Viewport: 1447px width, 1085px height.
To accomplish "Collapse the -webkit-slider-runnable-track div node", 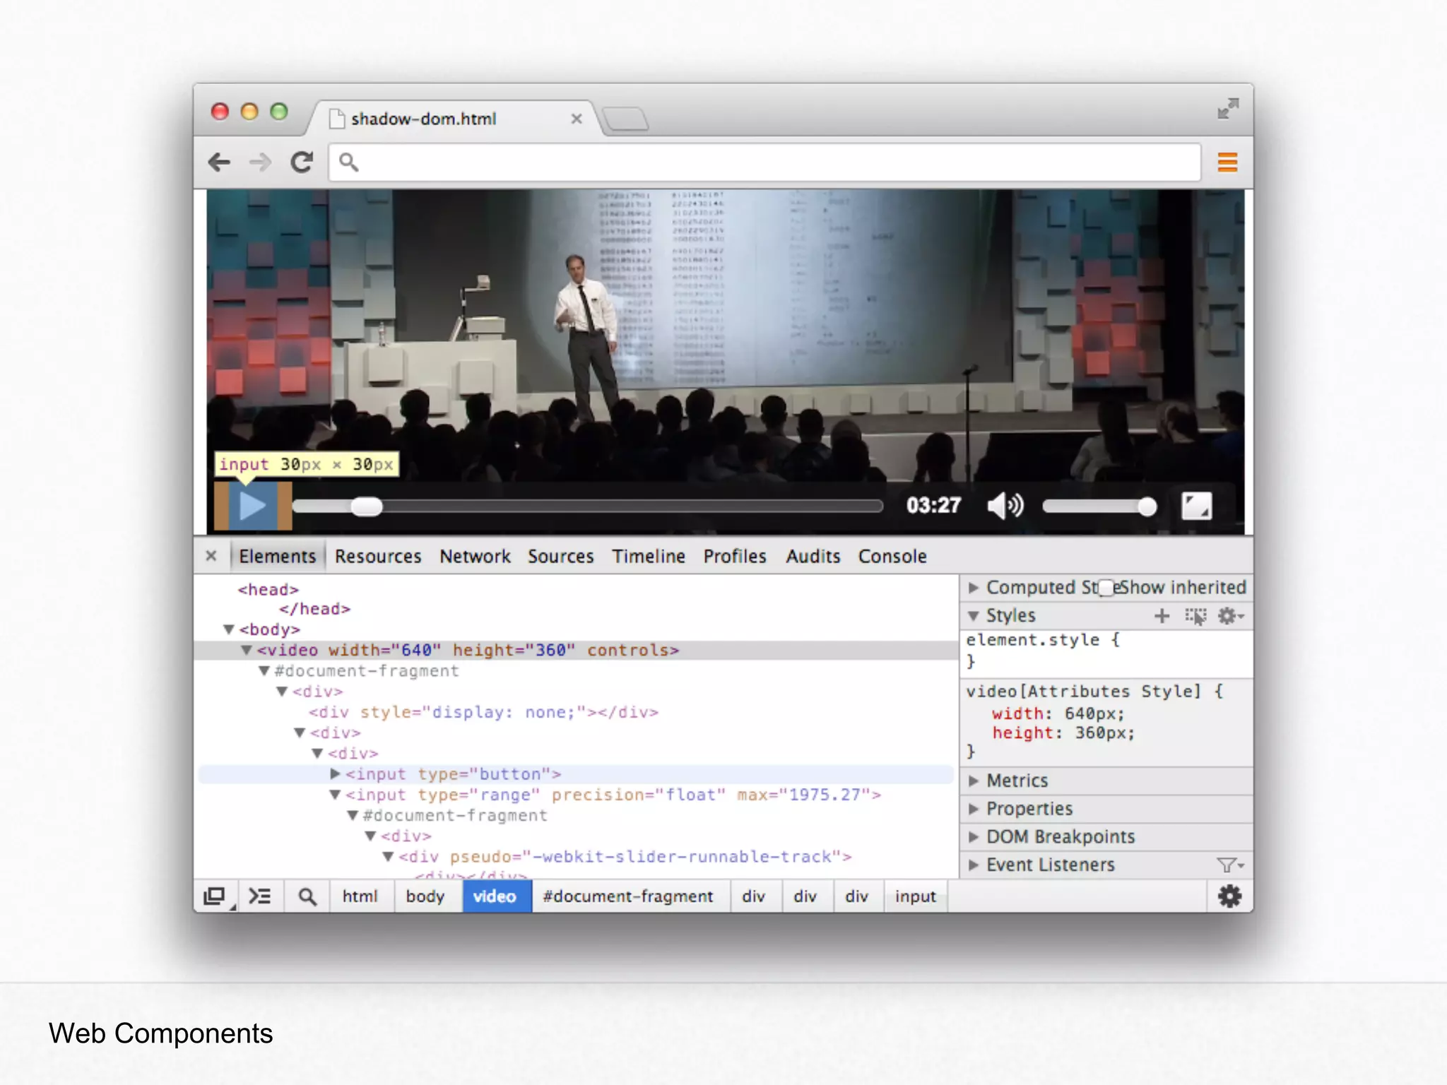I will [388, 857].
